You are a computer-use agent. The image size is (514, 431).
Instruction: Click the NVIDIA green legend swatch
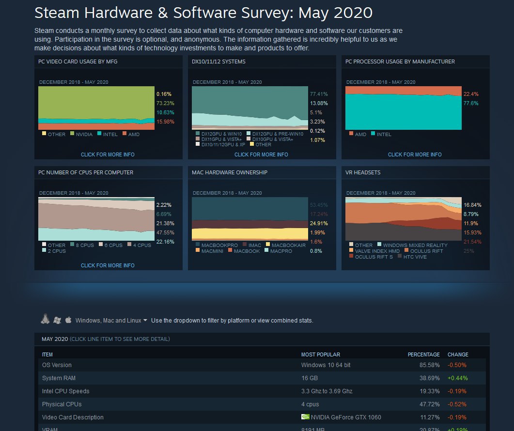click(x=72, y=133)
